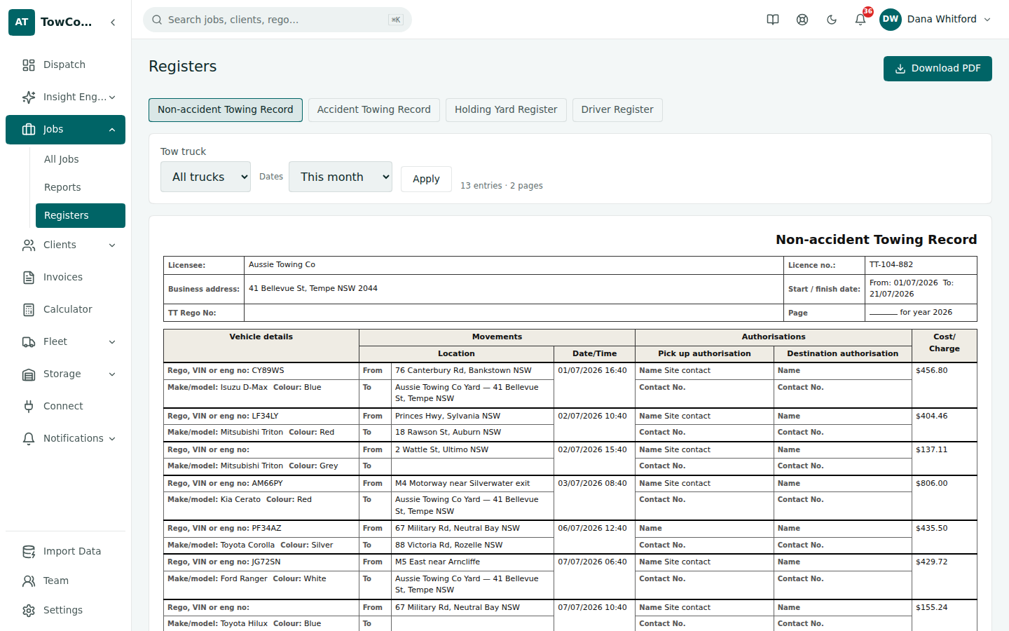This screenshot has height=631, width=1009.
Task: Open Dana Whitford account menu chevron
Action: (x=987, y=20)
